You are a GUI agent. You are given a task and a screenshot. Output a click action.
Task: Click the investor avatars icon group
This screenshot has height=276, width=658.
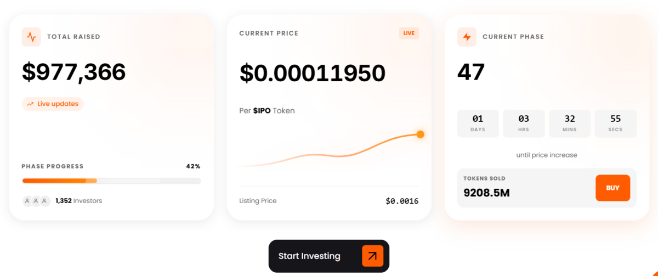coord(36,201)
